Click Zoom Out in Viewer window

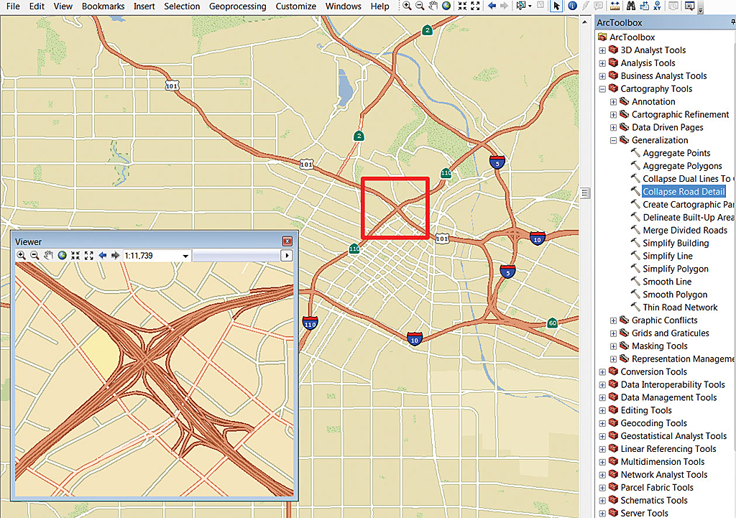[x=34, y=255]
